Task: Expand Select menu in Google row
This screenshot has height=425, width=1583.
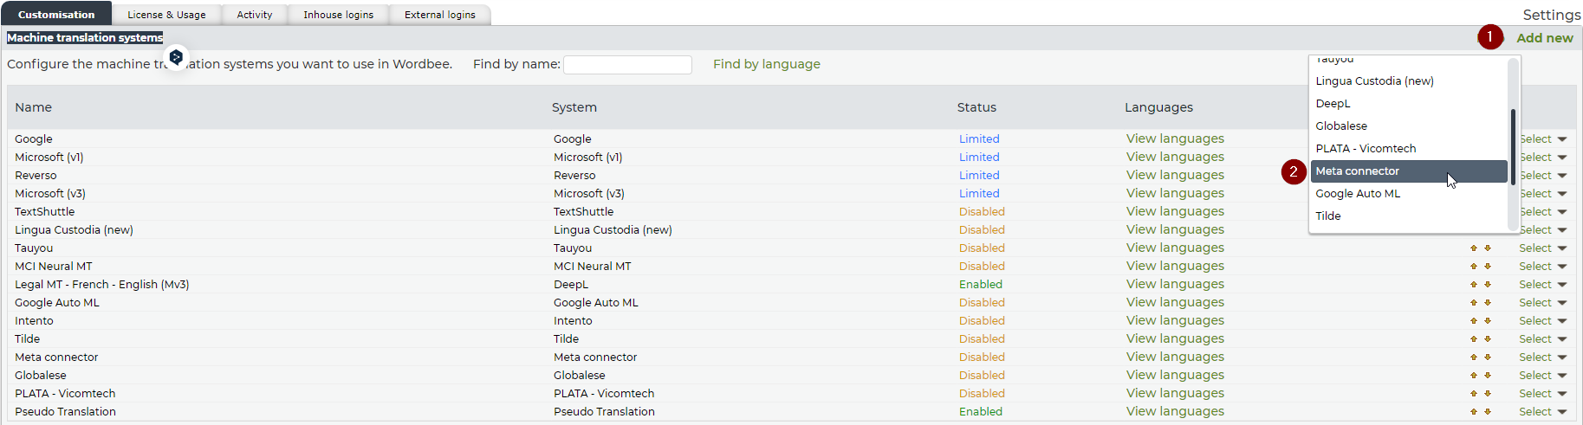Action: pyautogui.click(x=1544, y=139)
